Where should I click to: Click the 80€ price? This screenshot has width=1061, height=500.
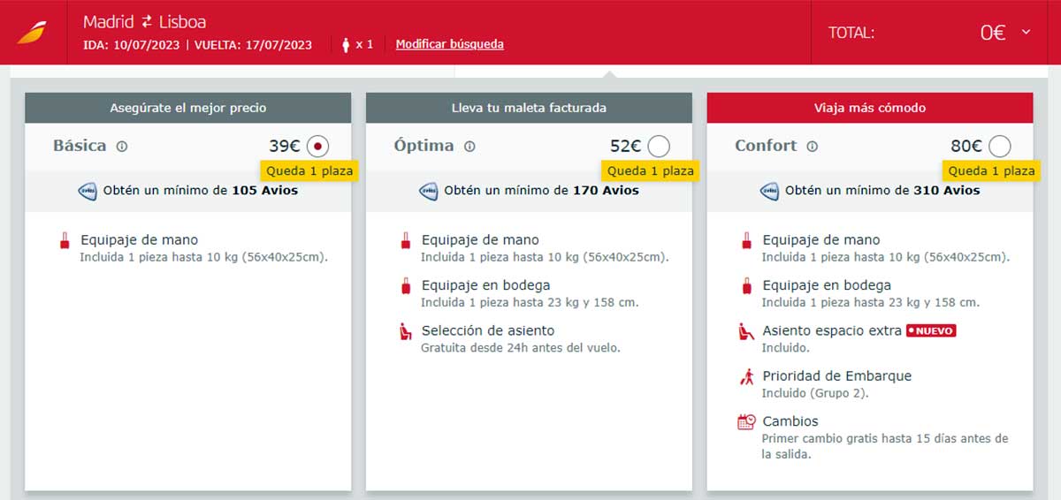pos(967,147)
